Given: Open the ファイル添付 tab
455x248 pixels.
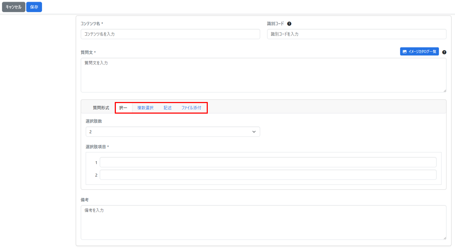Looking at the screenshot, I should click(191, 108).
